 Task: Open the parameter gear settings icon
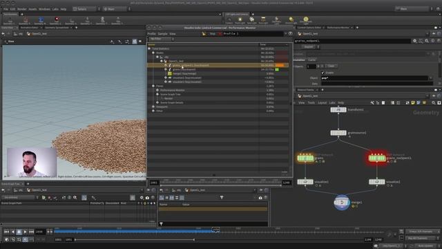click(414, 41)
